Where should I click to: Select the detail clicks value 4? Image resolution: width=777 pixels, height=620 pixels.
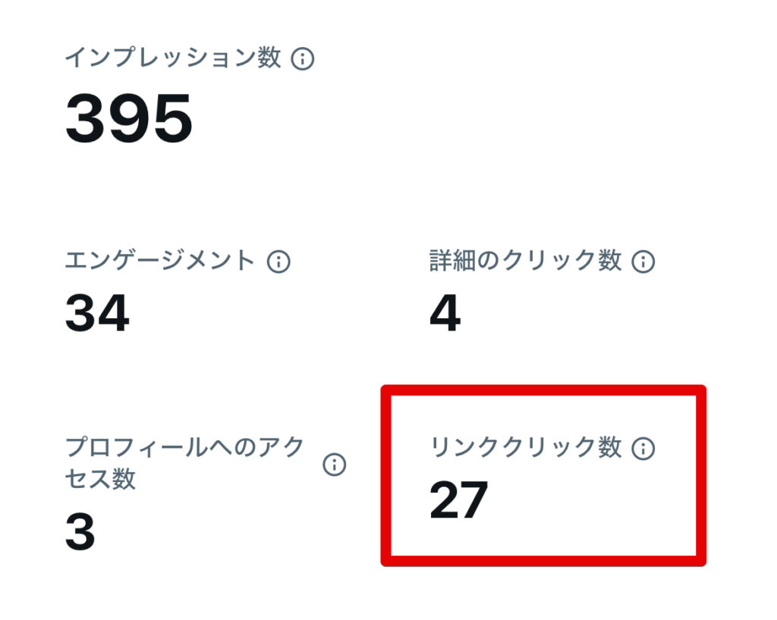[445, 313]
